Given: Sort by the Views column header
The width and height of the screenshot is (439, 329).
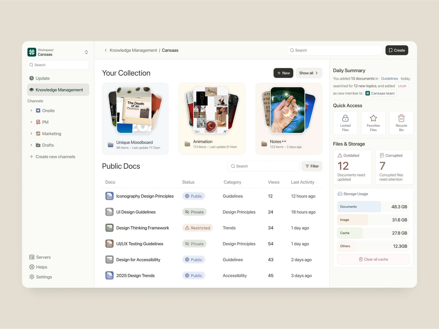Looking at the screenshot, I should (x=274, y=182).
